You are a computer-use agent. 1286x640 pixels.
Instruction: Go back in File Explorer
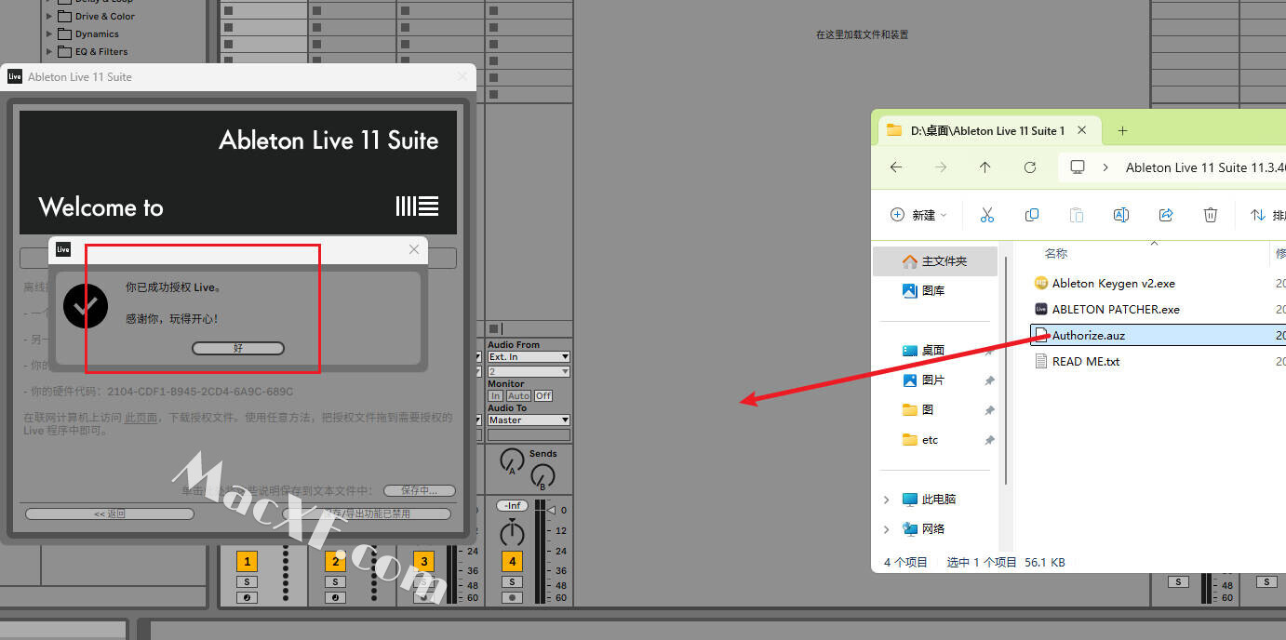896,167
